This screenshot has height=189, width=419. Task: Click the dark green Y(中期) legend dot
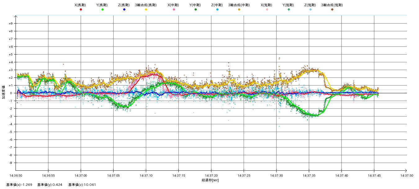point(196,10)
